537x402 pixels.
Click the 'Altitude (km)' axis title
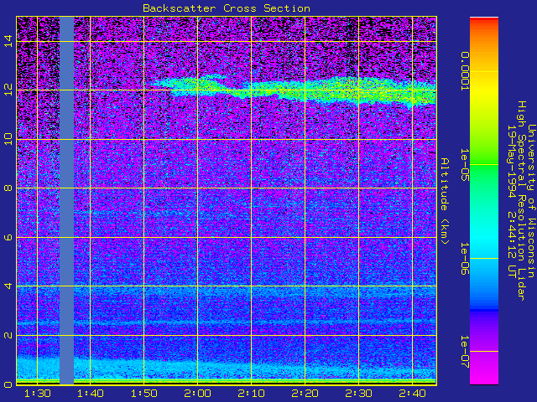click(x=445, y=201)
